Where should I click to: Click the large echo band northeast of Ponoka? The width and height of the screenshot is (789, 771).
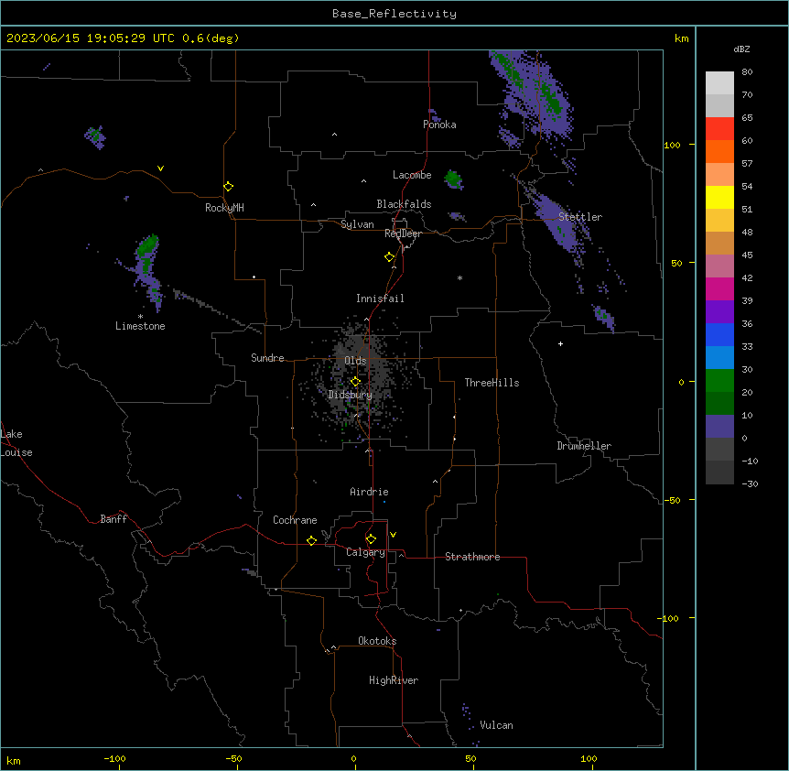point(533,95)
